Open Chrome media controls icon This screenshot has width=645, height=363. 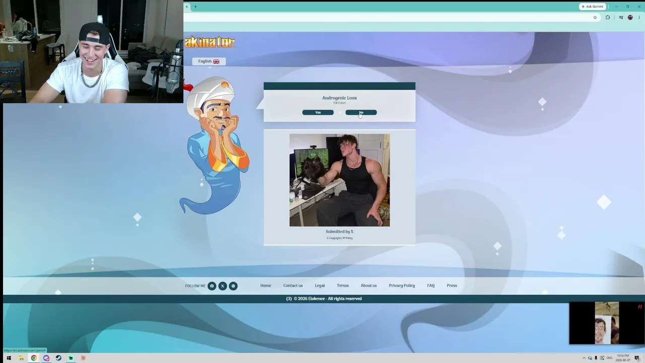tap(620, 18)
